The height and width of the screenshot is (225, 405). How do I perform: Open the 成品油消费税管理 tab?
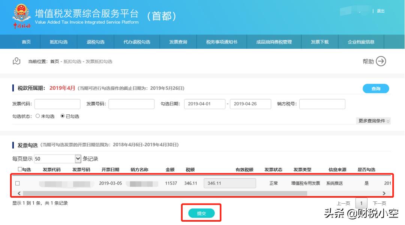274,42
